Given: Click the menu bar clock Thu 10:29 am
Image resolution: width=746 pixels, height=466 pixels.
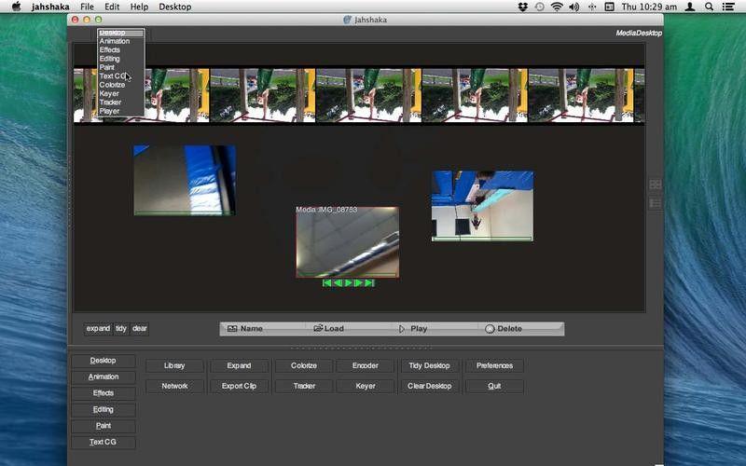Looking at the screenshot, I should point(649,7).
